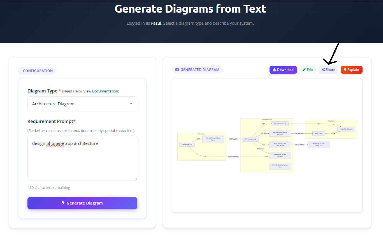383x239 pixels.
Task: Click the 'User Mobile App' diagram node
Action: pos(187,144)
